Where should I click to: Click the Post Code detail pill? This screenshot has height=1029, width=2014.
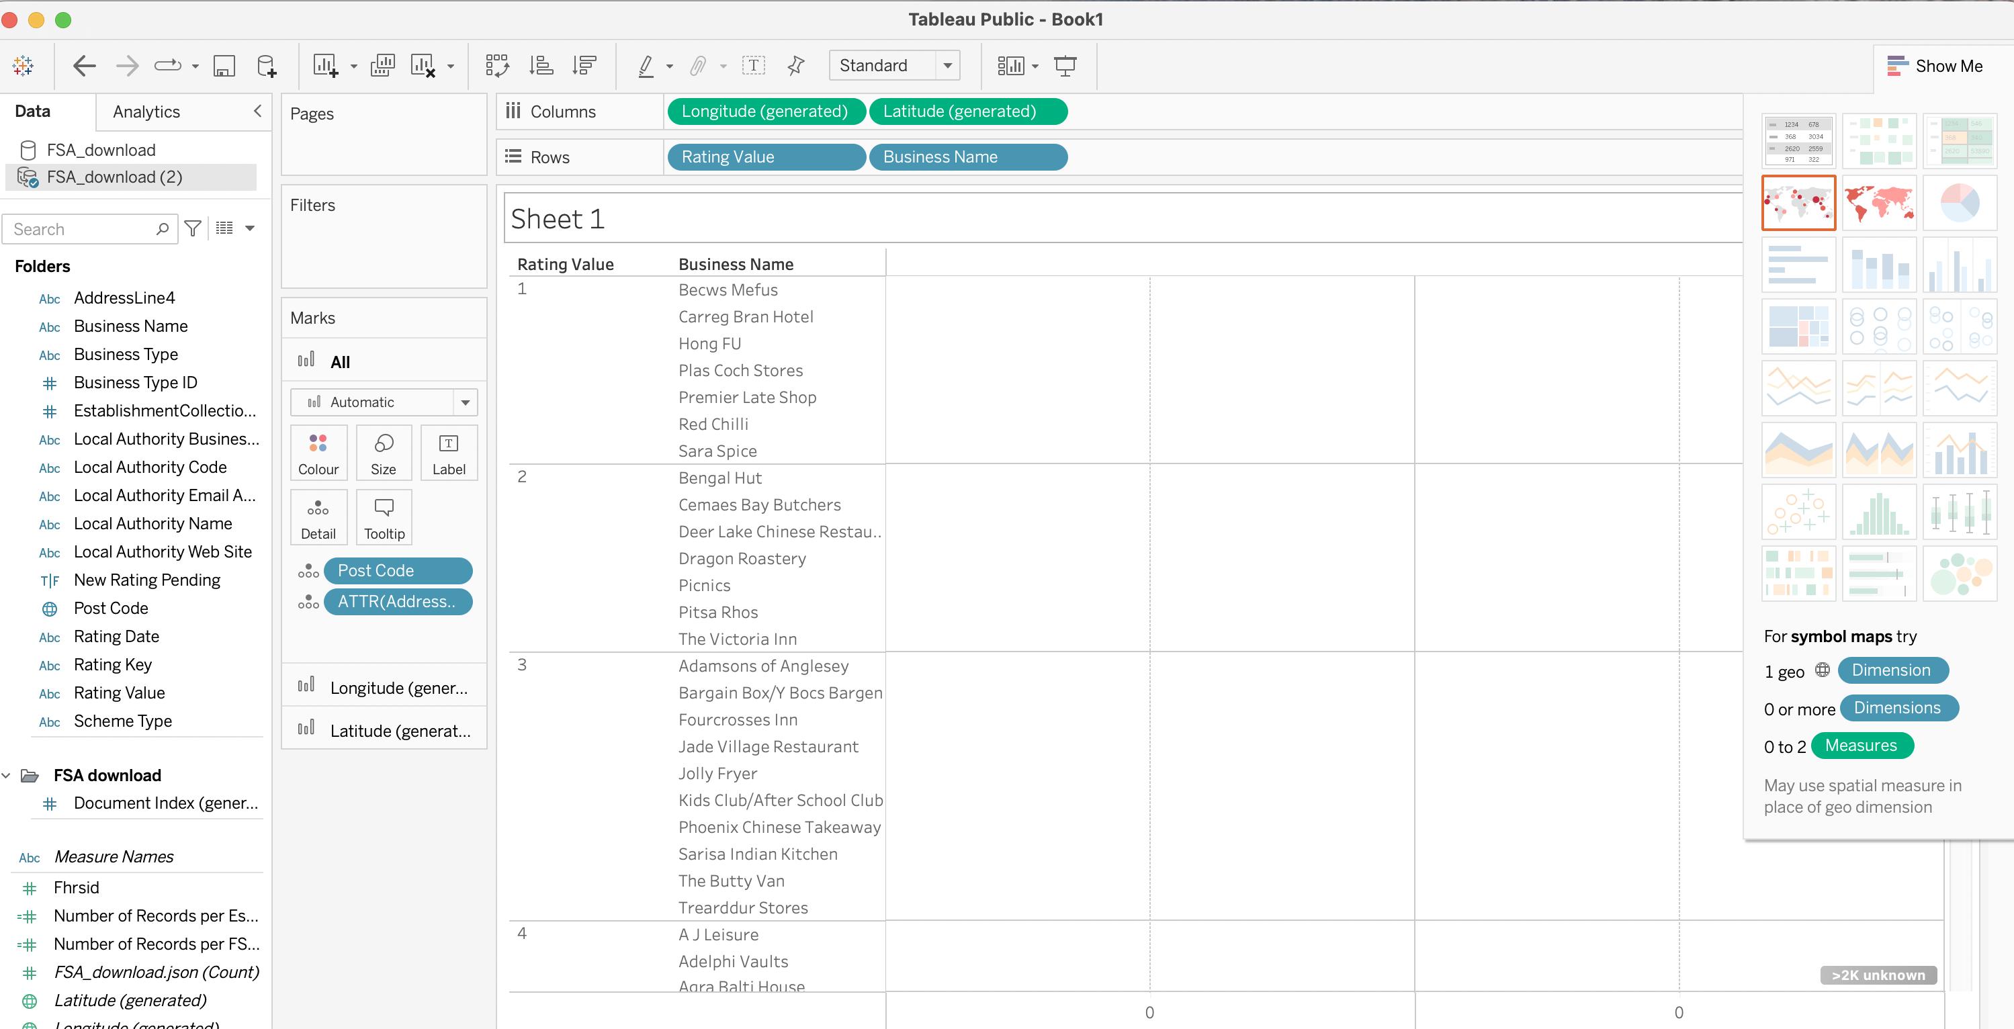397,571
